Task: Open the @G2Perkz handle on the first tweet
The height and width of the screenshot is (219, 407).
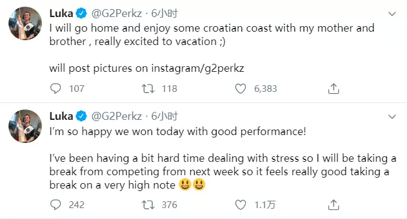Action: pyautogui.click(x=117, y=13)
